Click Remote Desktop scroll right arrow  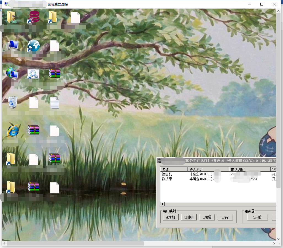(x=274, y=243)
